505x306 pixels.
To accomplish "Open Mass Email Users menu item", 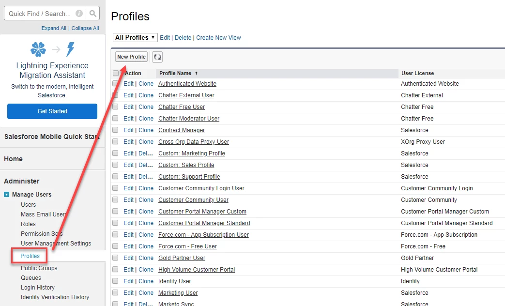I will click(43, 214).
